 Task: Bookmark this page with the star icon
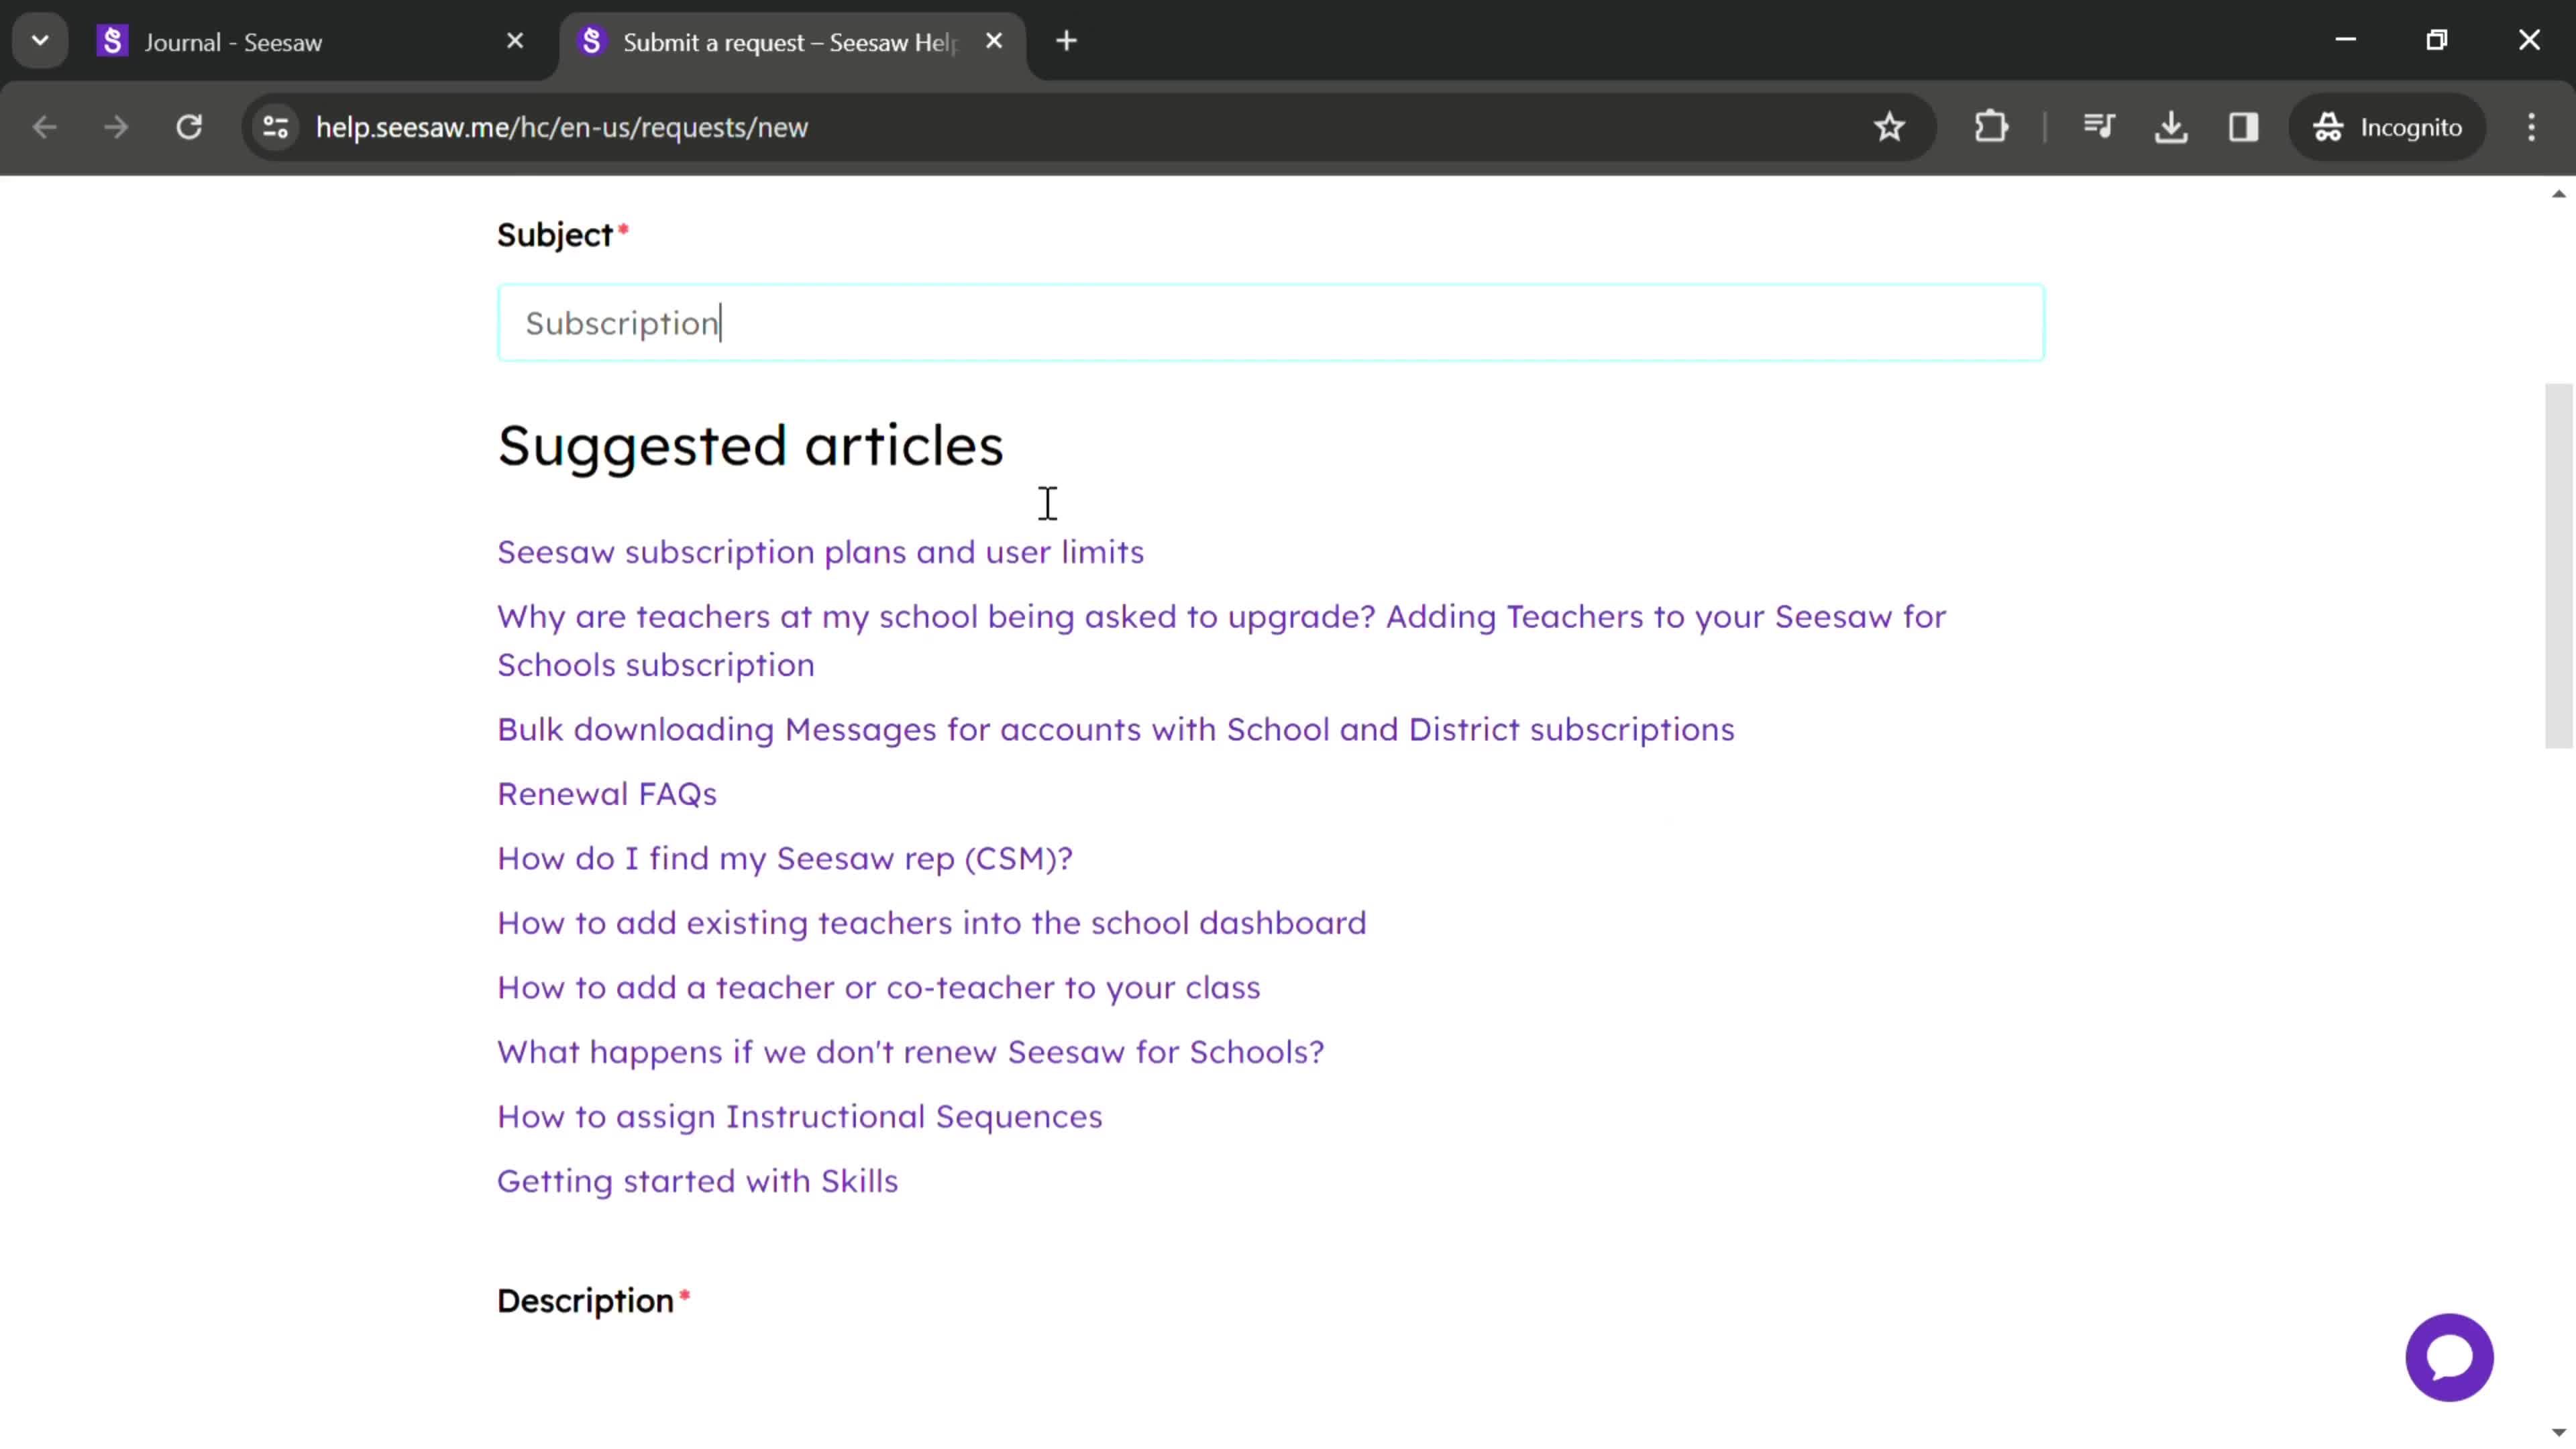pyautogui.click(x=1889, y=127)
